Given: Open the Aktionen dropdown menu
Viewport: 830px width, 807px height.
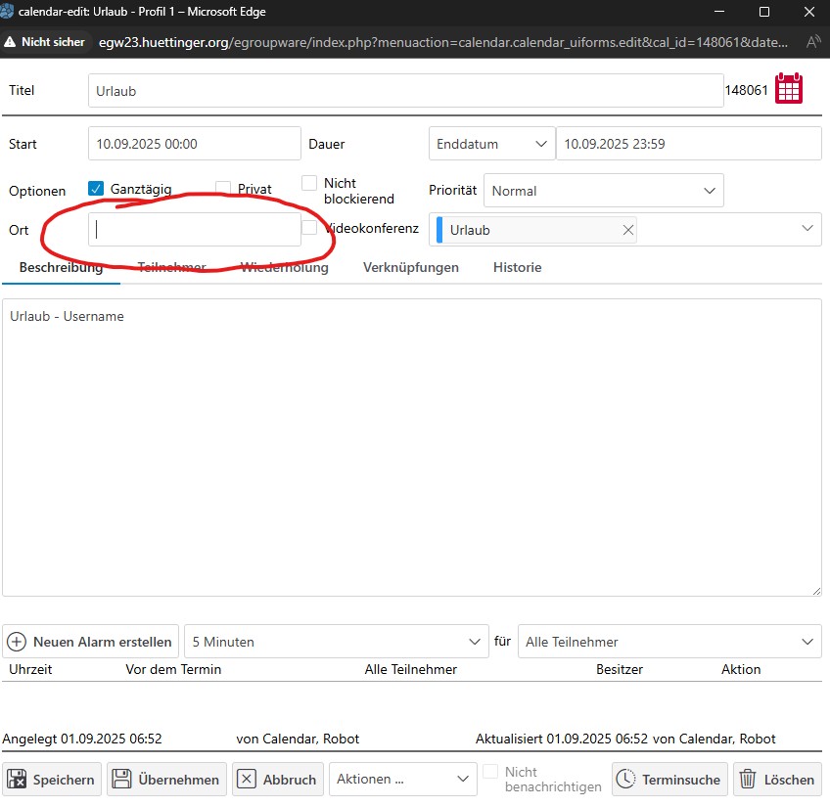Looking at the screenshot, I should click(402, 780).
